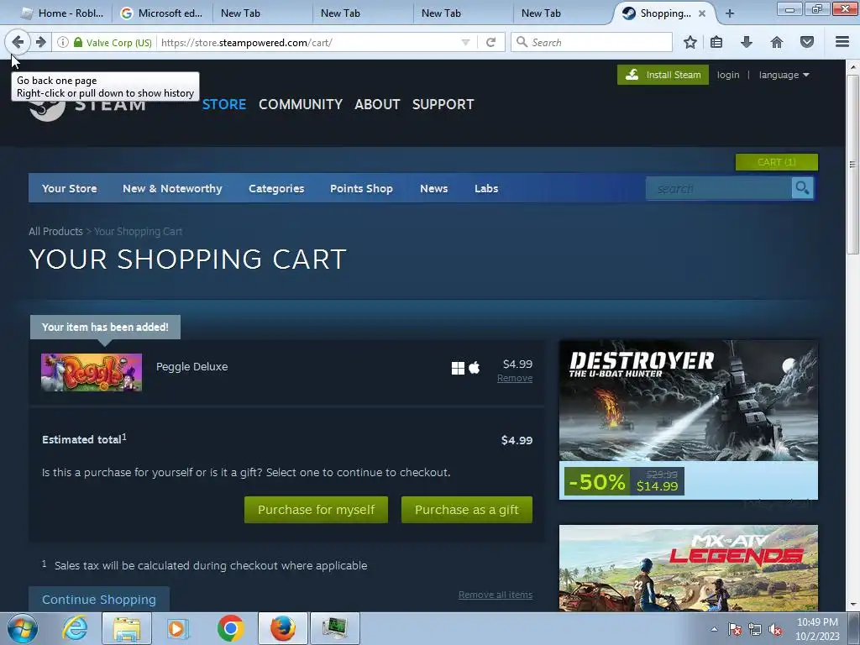
Task: Launch Internet Explorer from taskbar
Action: (75, 628)
